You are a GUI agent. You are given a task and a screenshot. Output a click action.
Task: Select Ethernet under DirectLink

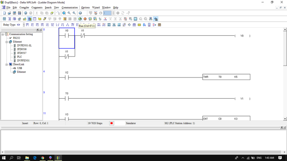click(22, 72)
